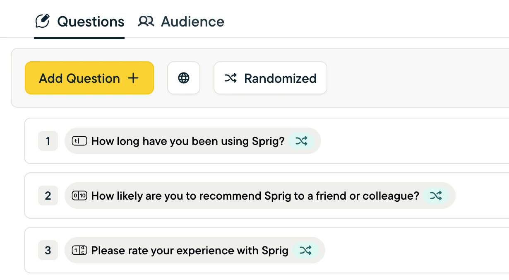Toggle the shuffle badge on the recommend Sprig question
This screenshot has width=509, height=280.
[x=436, y=196]
